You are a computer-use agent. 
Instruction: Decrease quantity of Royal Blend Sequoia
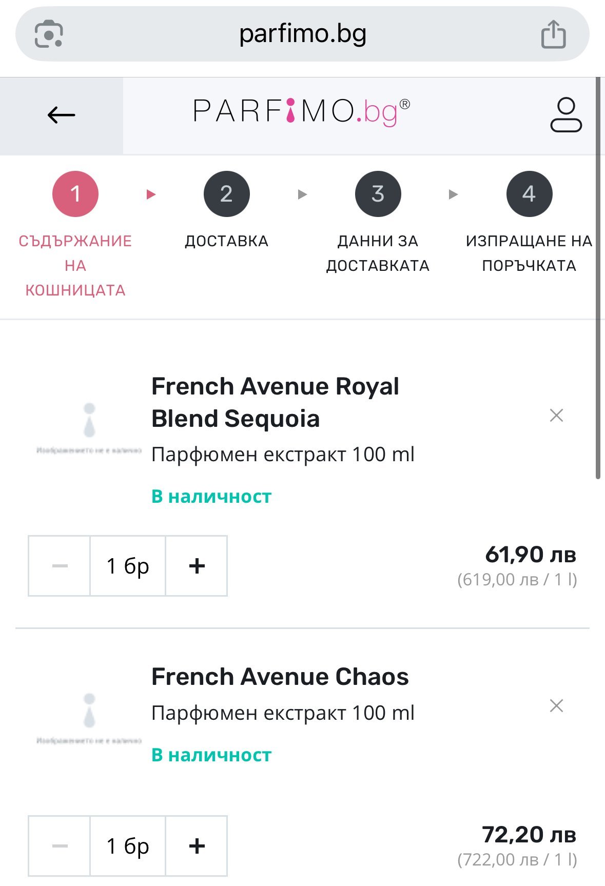[60, 566]
